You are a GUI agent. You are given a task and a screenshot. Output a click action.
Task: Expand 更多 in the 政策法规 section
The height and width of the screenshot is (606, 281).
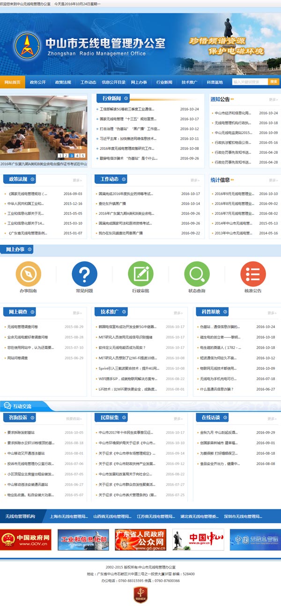coord(77,180)
